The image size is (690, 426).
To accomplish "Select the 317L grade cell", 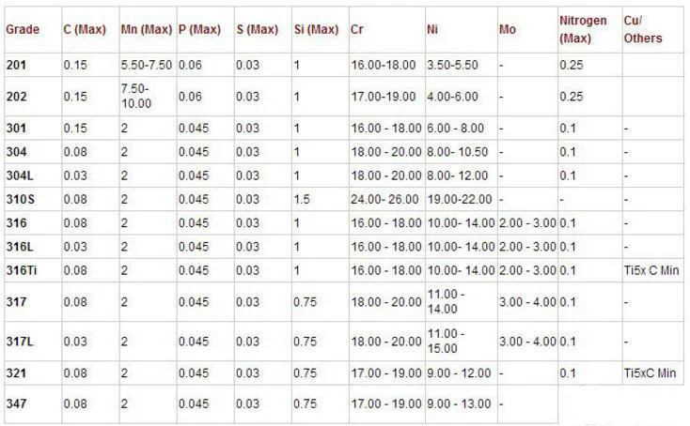I will [x=20, y=341].
